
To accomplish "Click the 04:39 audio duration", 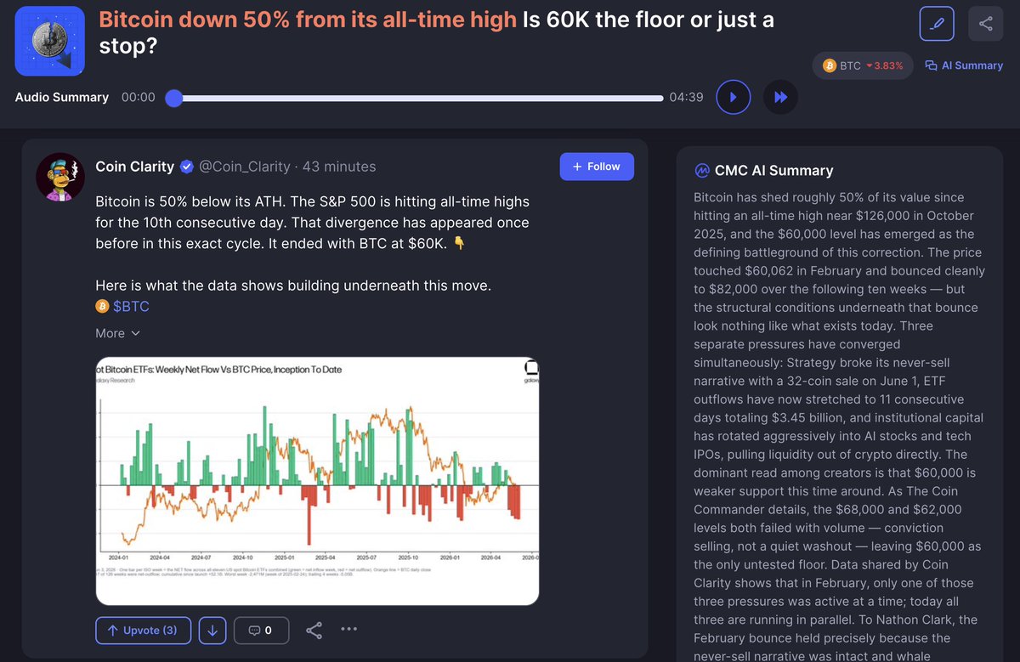I will [x=686, y=97].
